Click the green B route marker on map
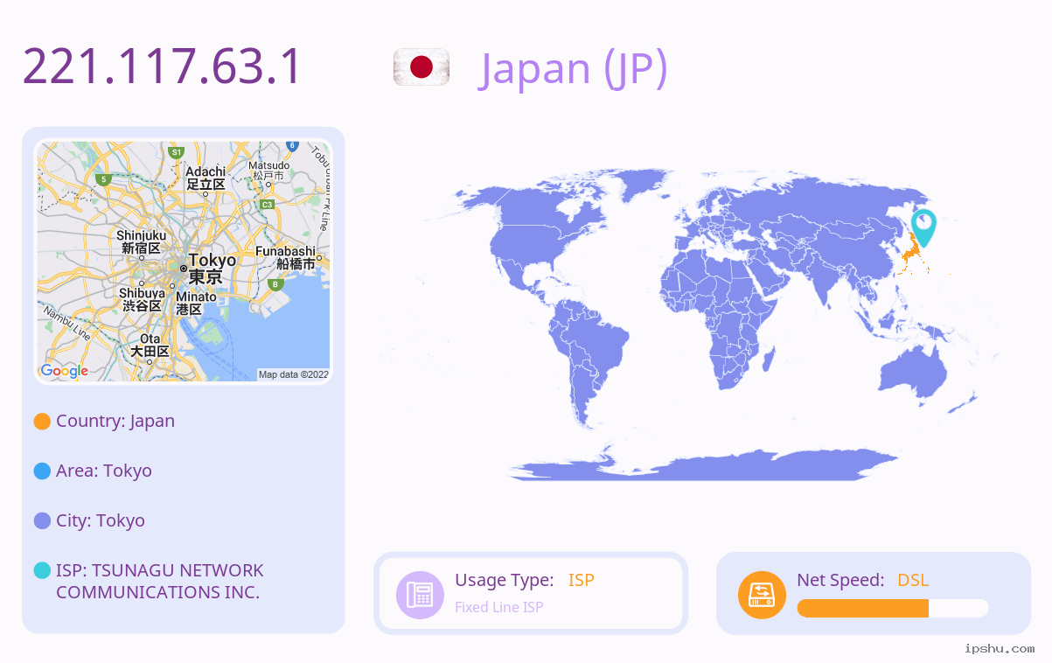The image size is (1052, 663). point(276,284)
